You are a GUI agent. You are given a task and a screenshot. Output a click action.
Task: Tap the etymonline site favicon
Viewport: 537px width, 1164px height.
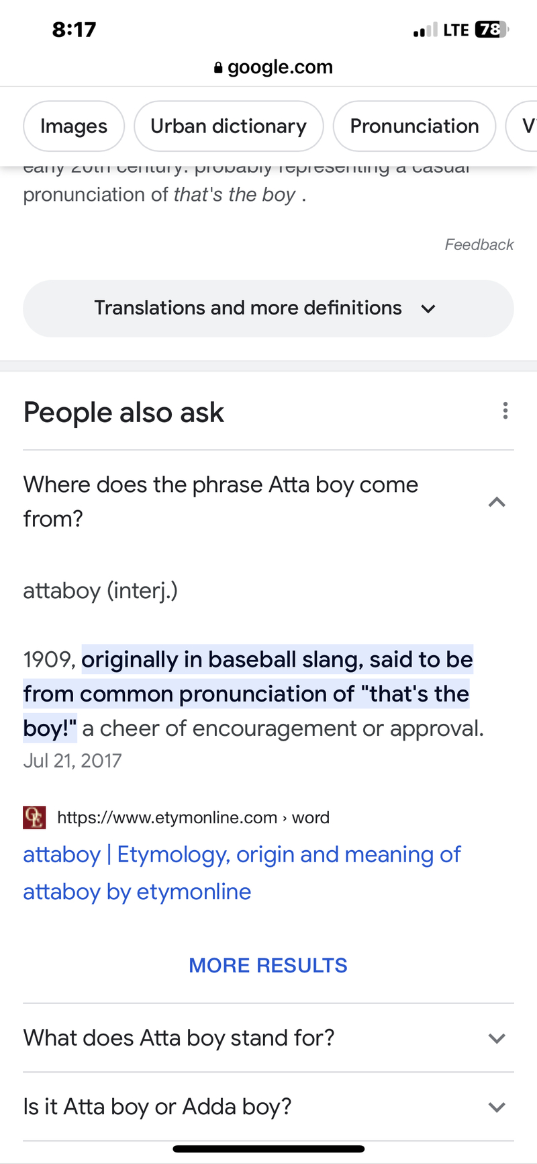(34, 817)
